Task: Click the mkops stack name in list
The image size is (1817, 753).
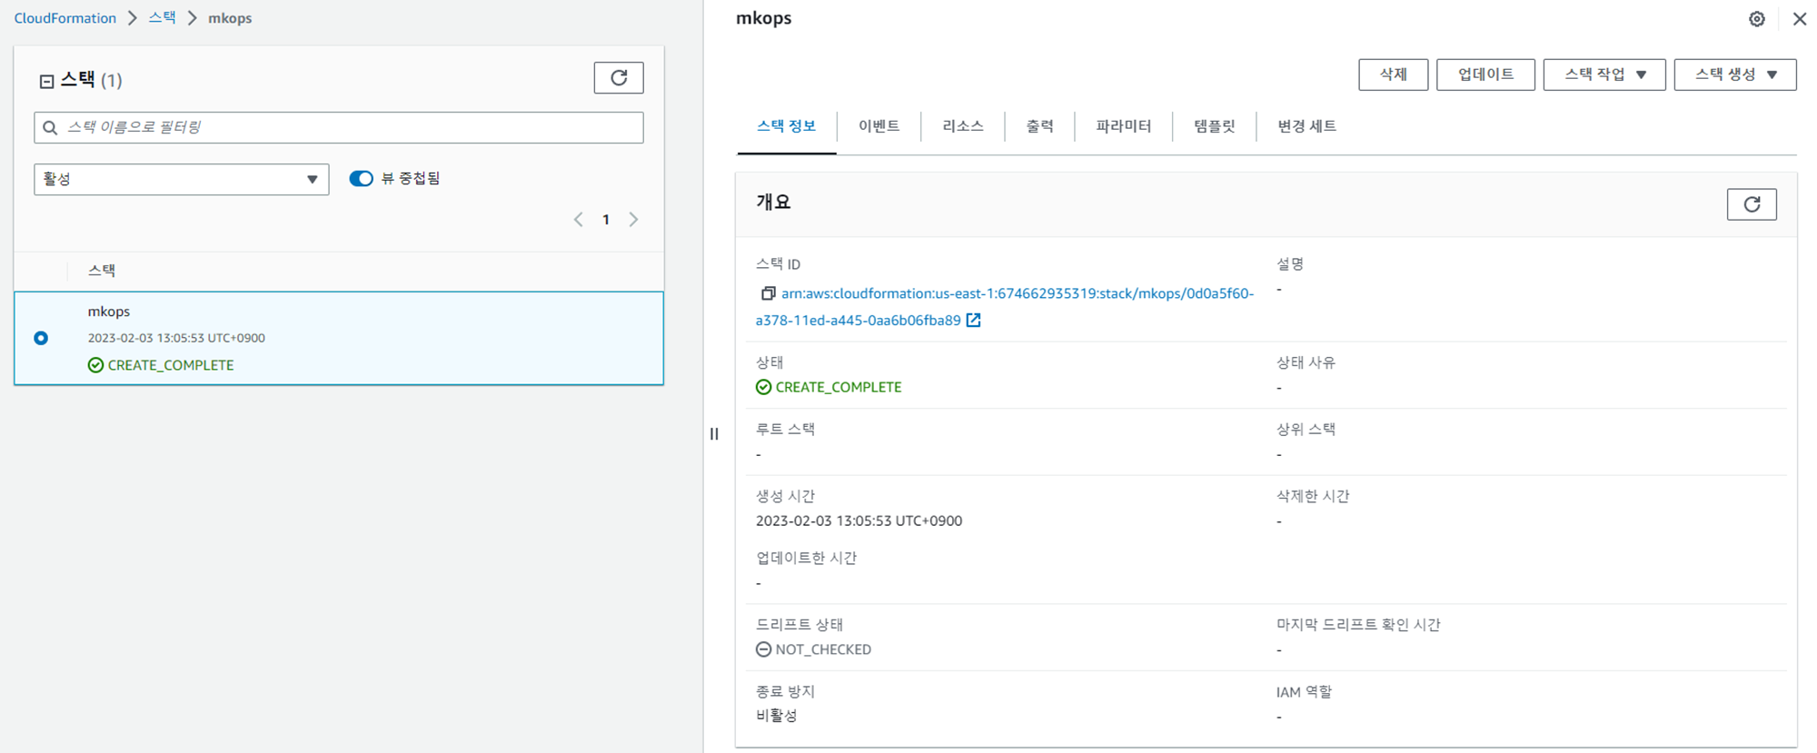Action: (109, 312)
